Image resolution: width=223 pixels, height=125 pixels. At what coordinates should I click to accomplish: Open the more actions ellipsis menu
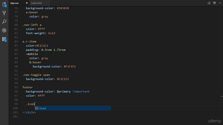(220, 3)
